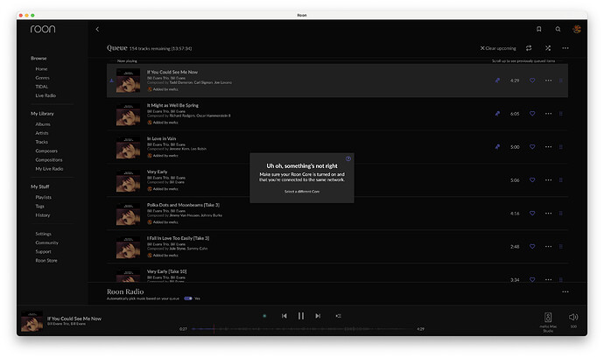Open more options for In Love in Vain
This screenshot has width=604, height=358.
(548, 147)
